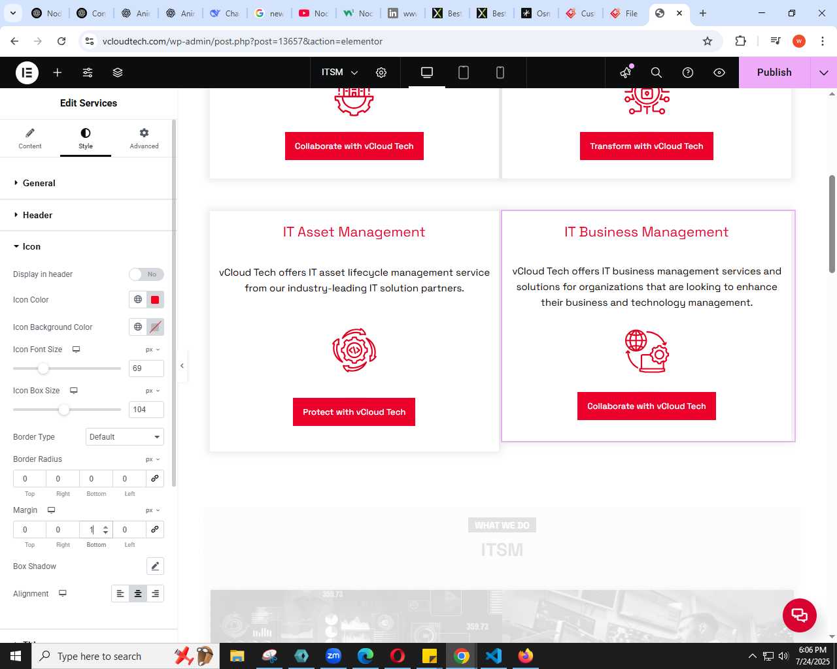Switch to desktop responsive view

click(x=427, y=73)
